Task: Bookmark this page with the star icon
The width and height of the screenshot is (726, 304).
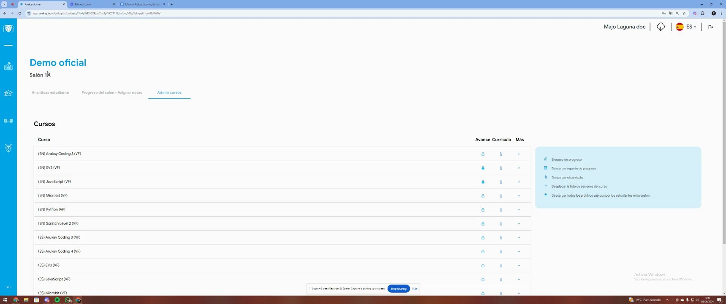Action: 684,13
